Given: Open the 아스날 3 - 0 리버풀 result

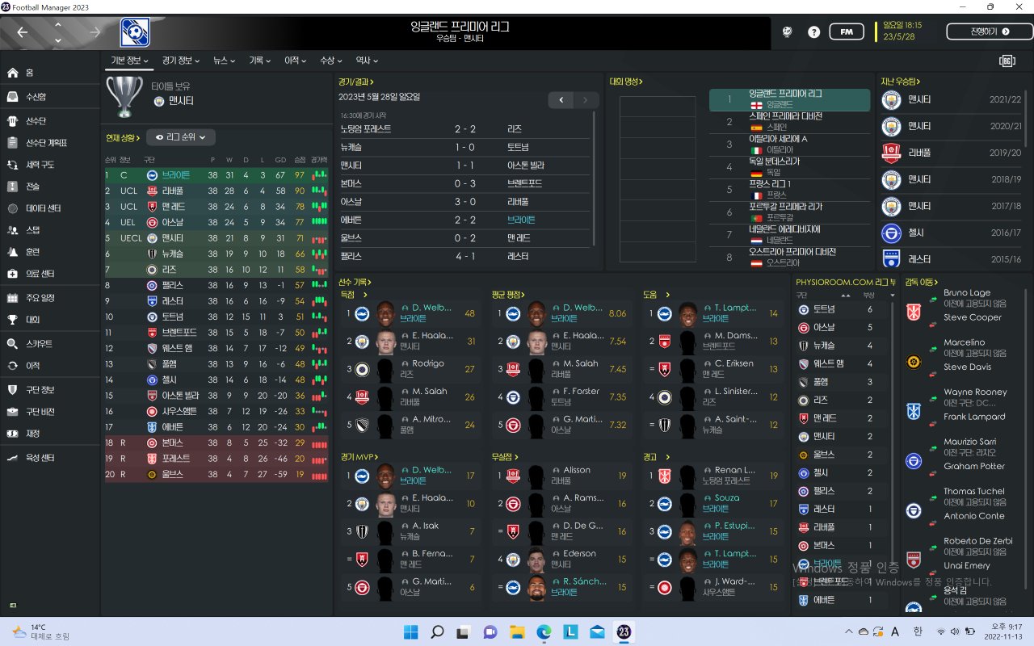Looking at the screenshot, I should coord(466,201).
